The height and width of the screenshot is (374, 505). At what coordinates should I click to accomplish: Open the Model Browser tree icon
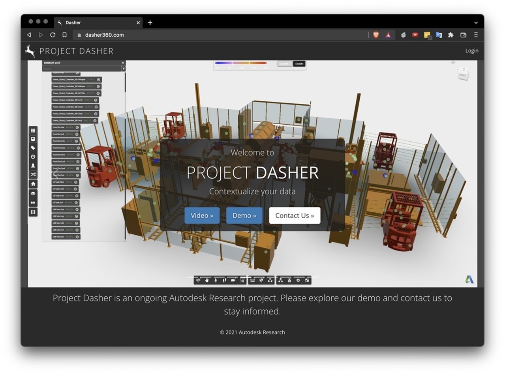pos(280,280)
